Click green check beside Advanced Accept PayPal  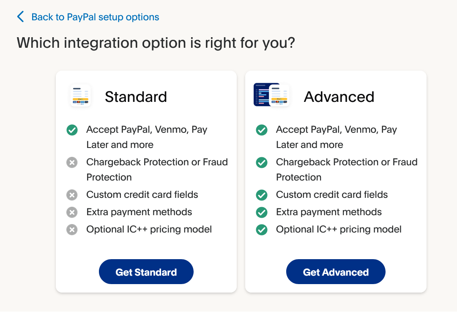(x=262, y=130)
